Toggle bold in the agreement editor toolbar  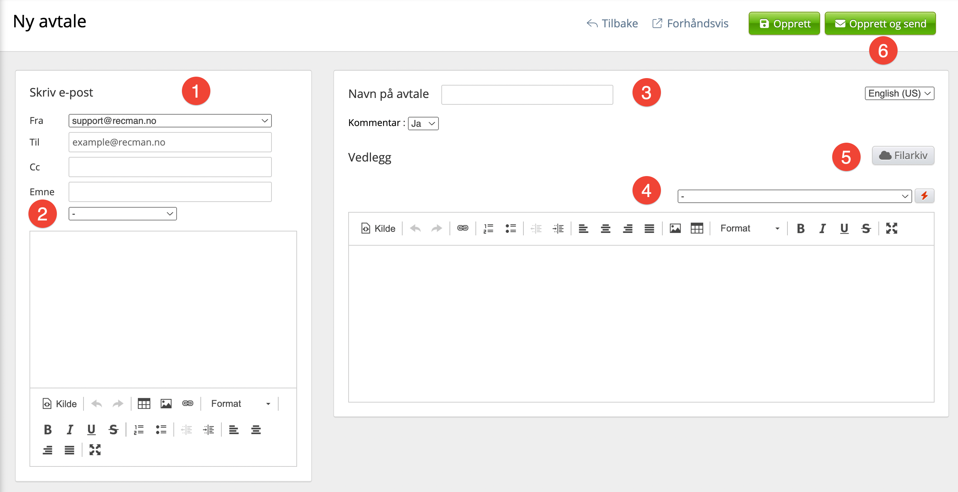(x=801, y=228)
